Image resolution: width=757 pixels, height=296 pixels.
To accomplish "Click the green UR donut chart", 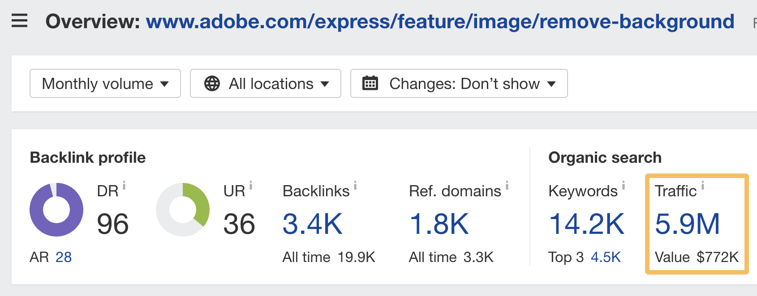I will [182, 209].
